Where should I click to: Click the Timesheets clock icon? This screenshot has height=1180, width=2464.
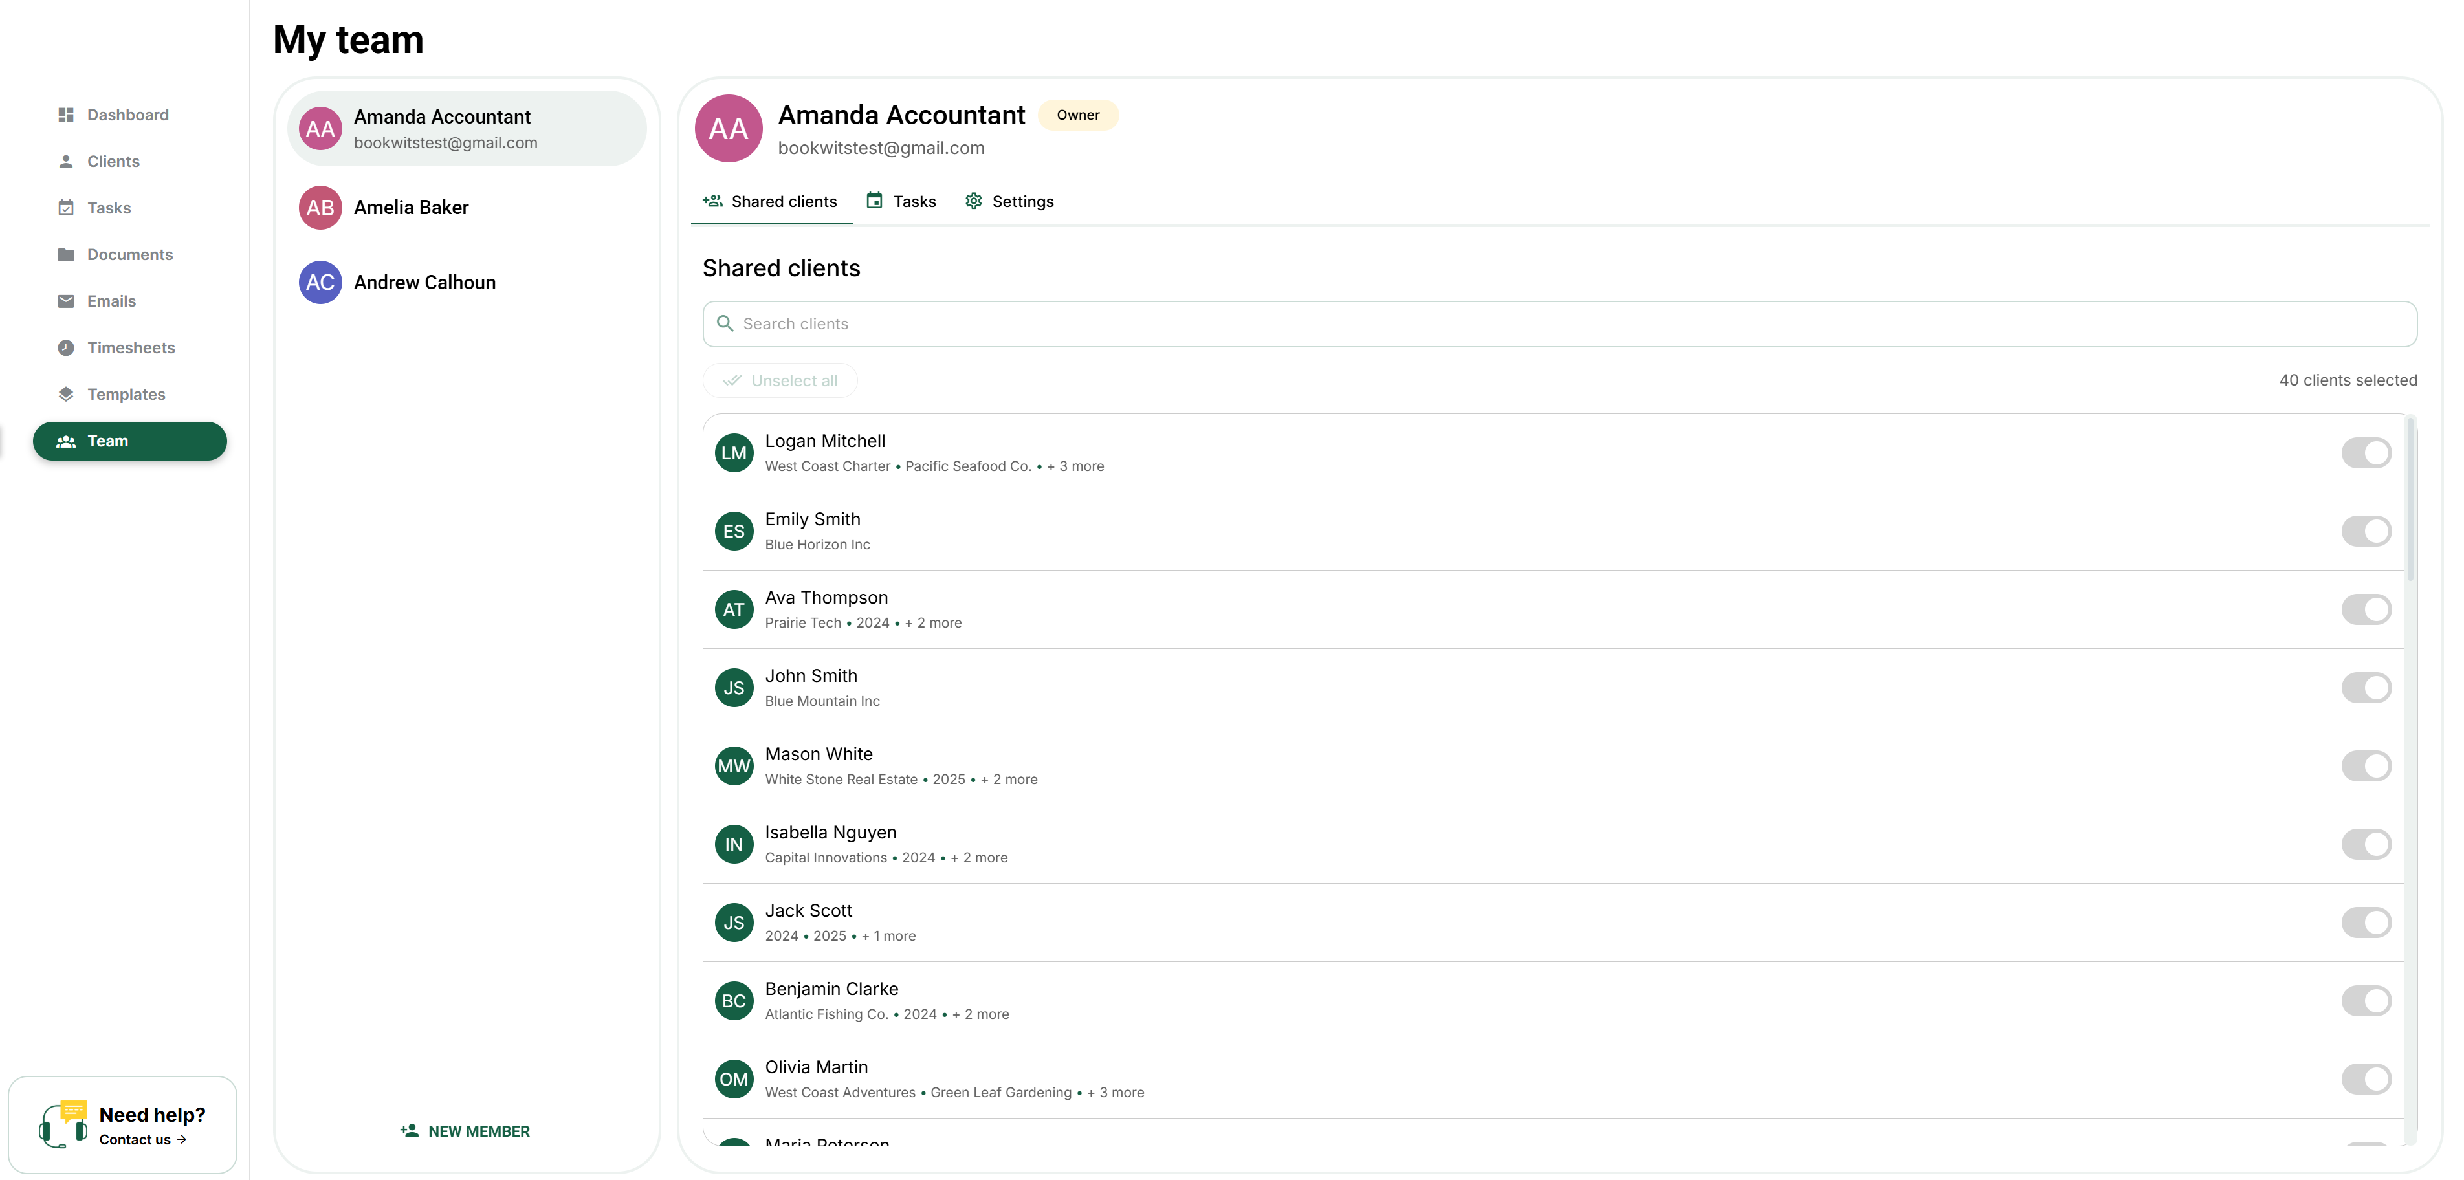coord(66,348)
